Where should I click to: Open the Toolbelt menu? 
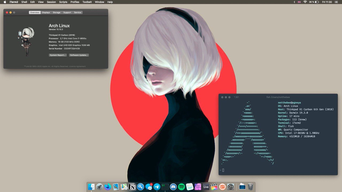pos(87,2)
